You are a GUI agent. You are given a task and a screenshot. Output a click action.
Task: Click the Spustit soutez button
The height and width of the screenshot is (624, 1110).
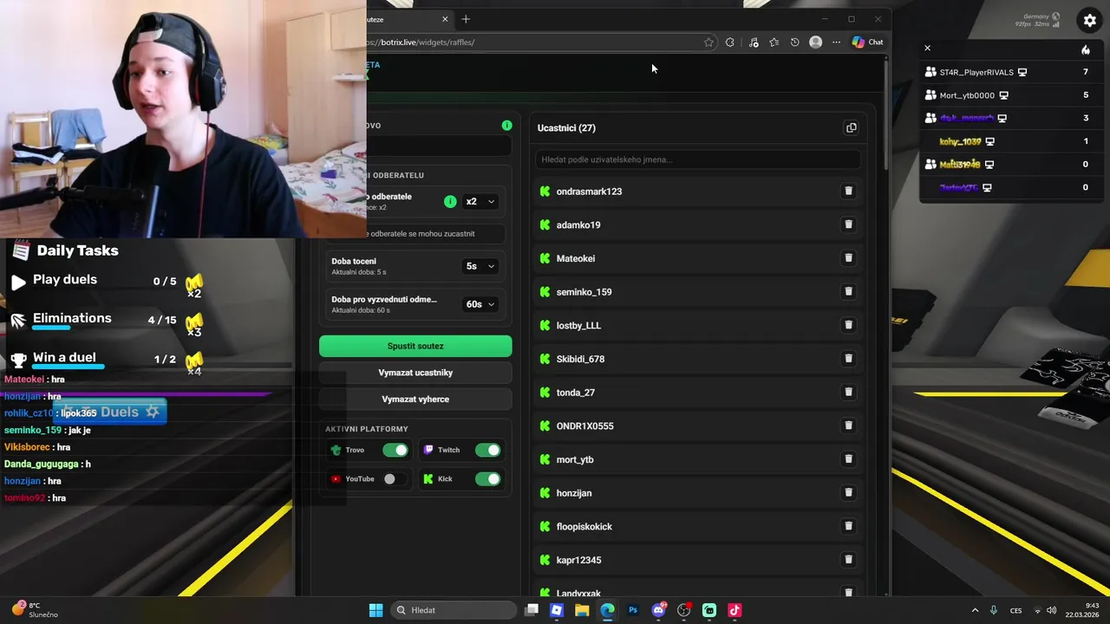pyautogui.click(x=415, y=346)
